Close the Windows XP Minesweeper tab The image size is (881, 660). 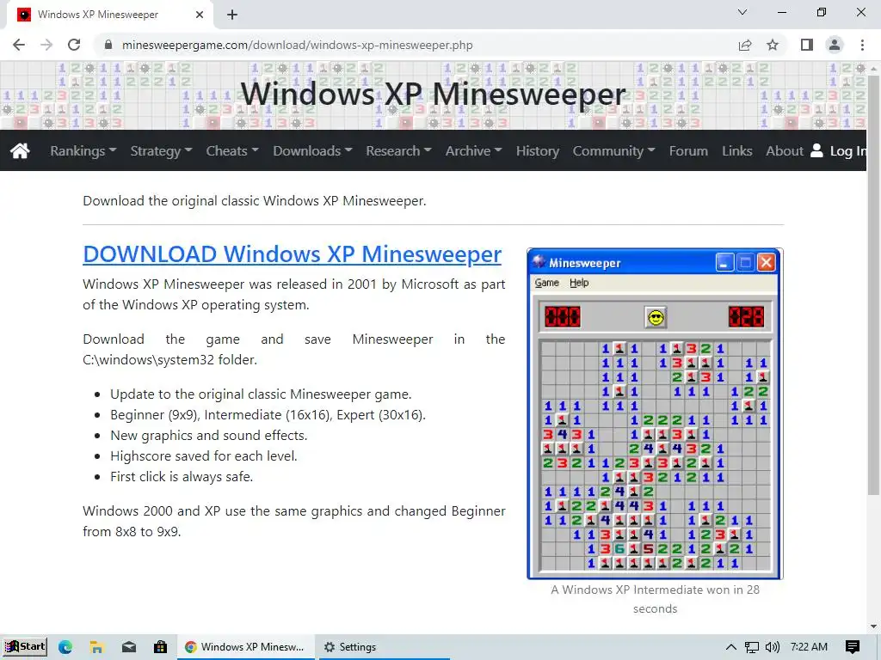pos(200,15)
